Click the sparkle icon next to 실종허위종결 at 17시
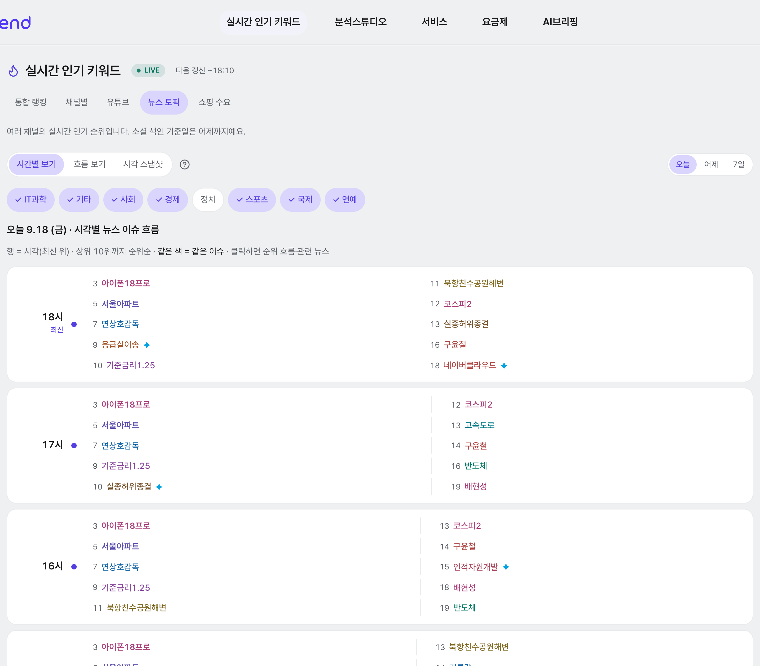 coord(159,487)
